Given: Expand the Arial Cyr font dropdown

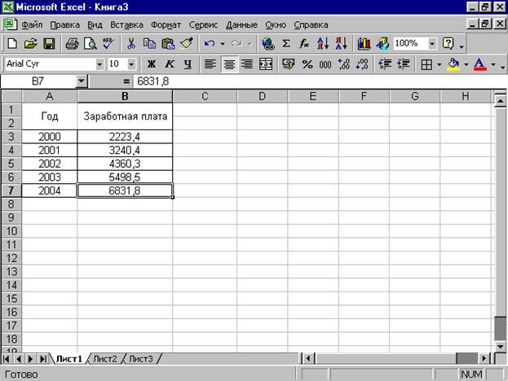Looking at the screenshot, I should pos(99,64).
